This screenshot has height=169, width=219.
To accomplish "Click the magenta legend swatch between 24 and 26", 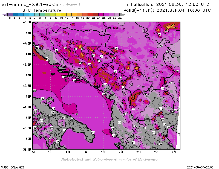I will (x=101, y=14).
